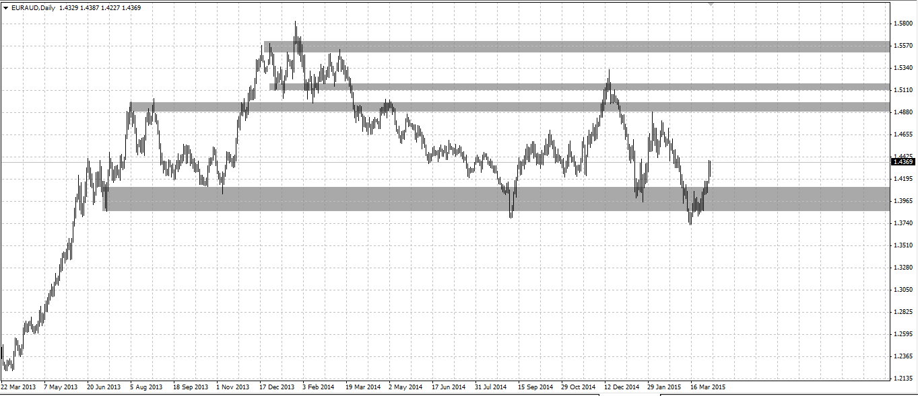
Task: Click the 3 Feb 2014 date label
Action: pos(319,387)
